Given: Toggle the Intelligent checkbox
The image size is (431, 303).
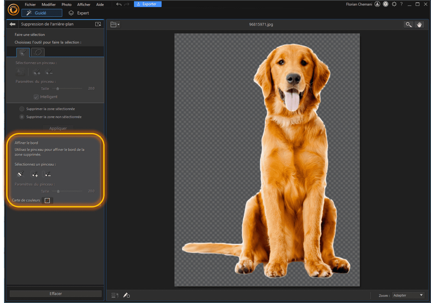Looking at the screenshot, I should click(x=36, y=97).
